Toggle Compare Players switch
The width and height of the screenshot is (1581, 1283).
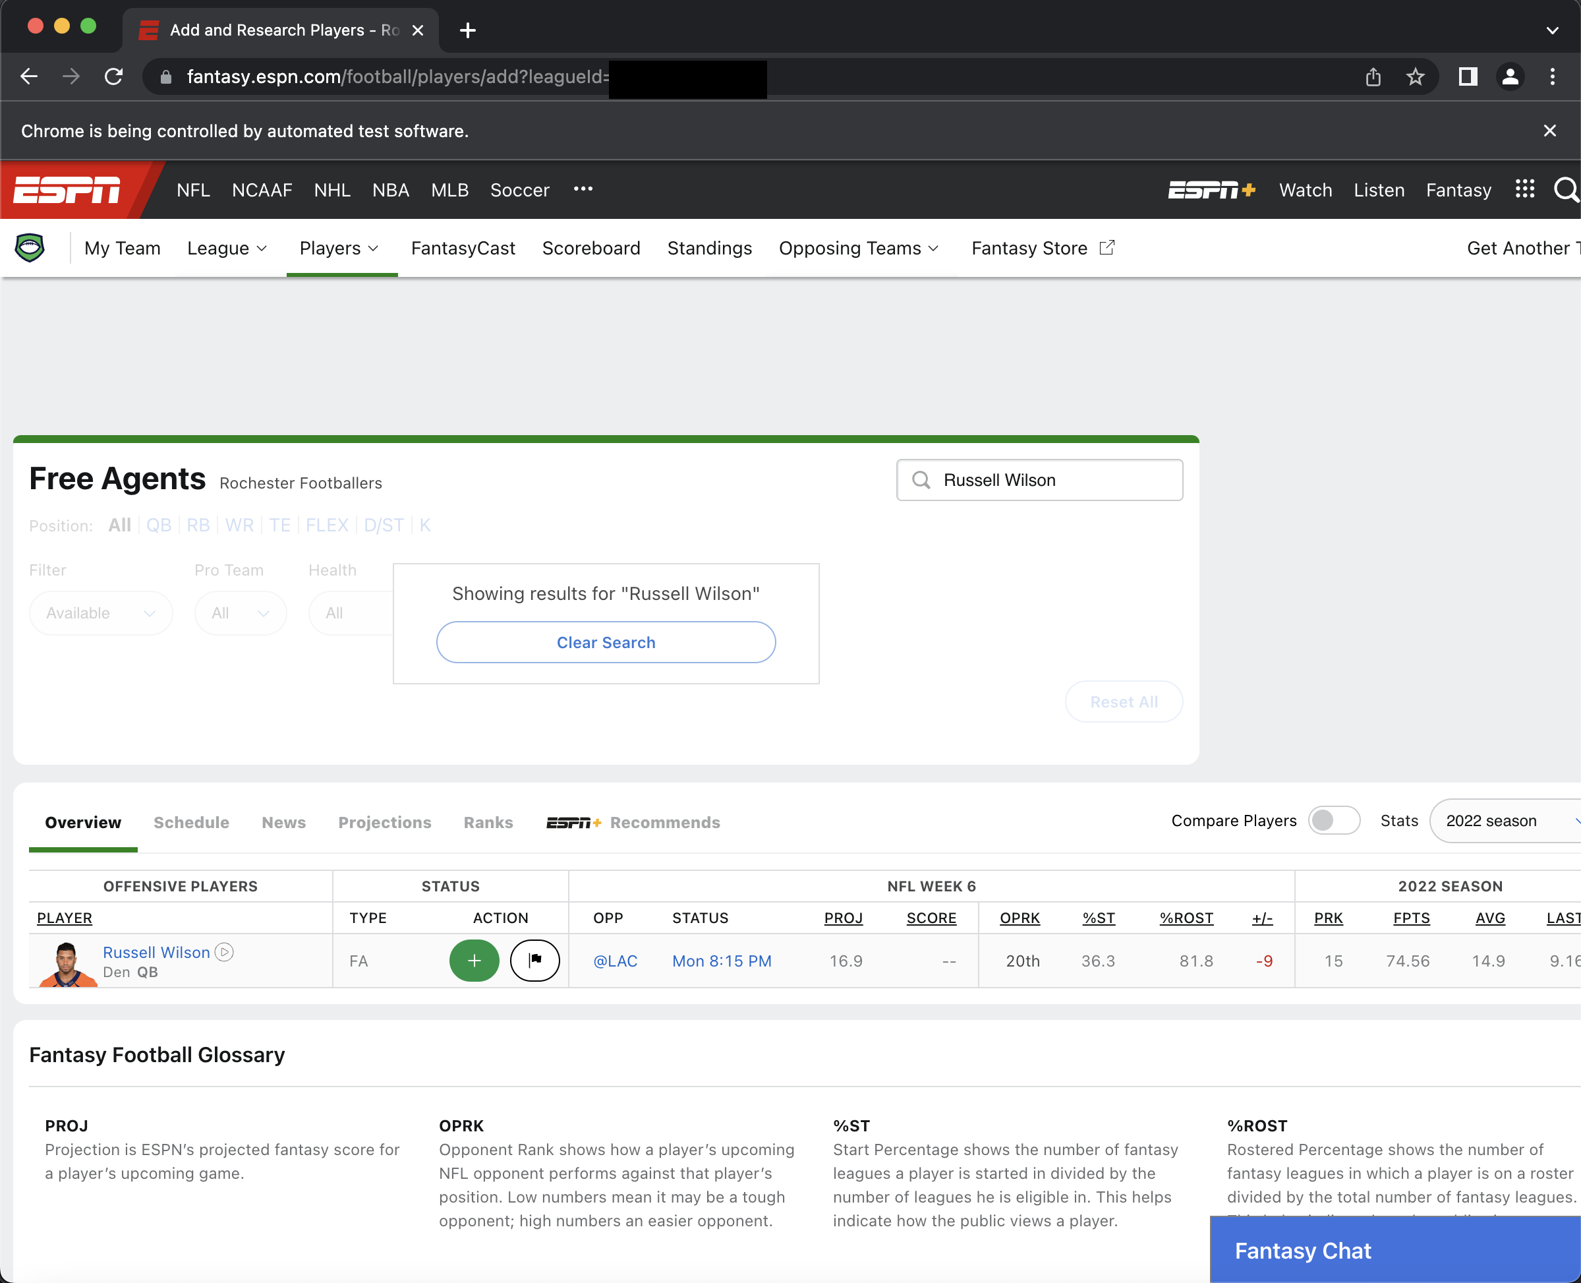pyautogui.click(x=1333, y=820)
